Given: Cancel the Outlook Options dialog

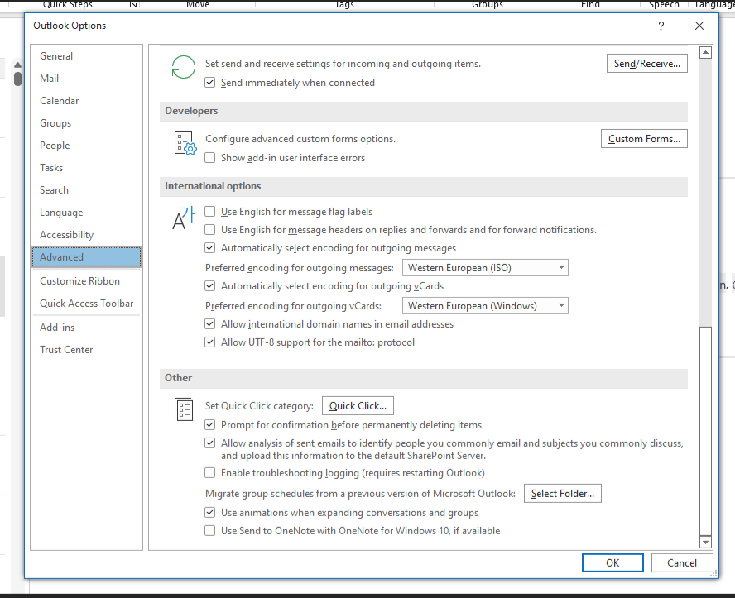Looking at the screenshot, I should tap(682, 563).
